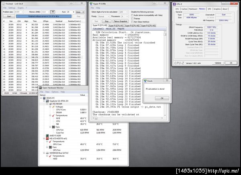Open the Caches tab in CPU-Z
This screenshot has height=175, width=241.
click(184, 9)
